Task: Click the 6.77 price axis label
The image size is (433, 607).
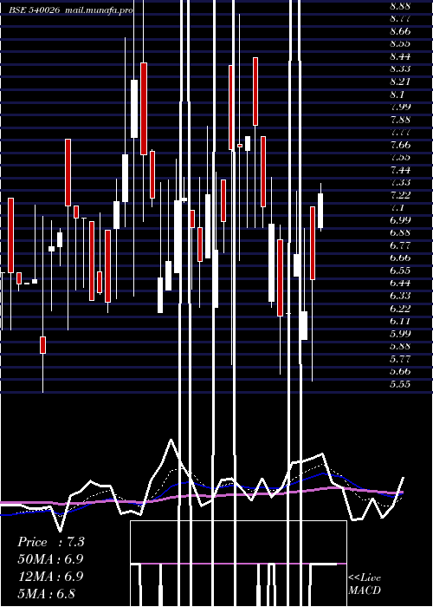Action: (400, 245)
